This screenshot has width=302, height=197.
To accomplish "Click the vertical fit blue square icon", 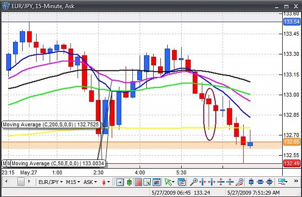I will [251, 182].
